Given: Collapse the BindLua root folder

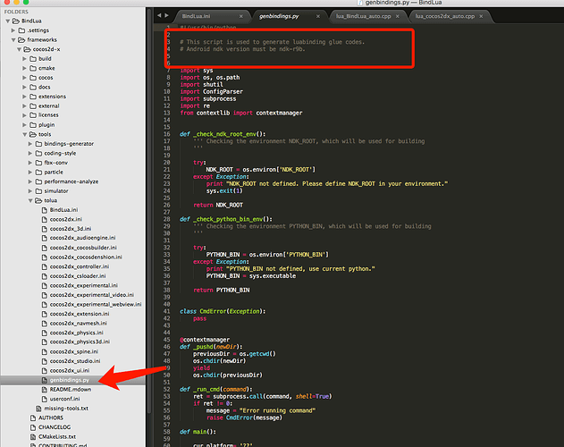Looking at the screenshot, I should click(x=7, y=21).
